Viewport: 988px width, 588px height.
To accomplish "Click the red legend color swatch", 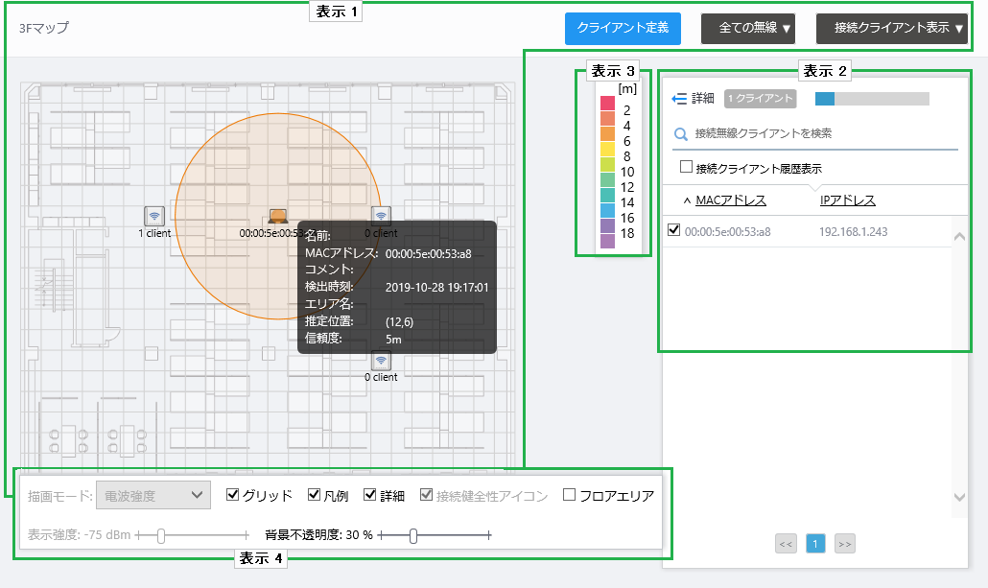I will 607,104.
